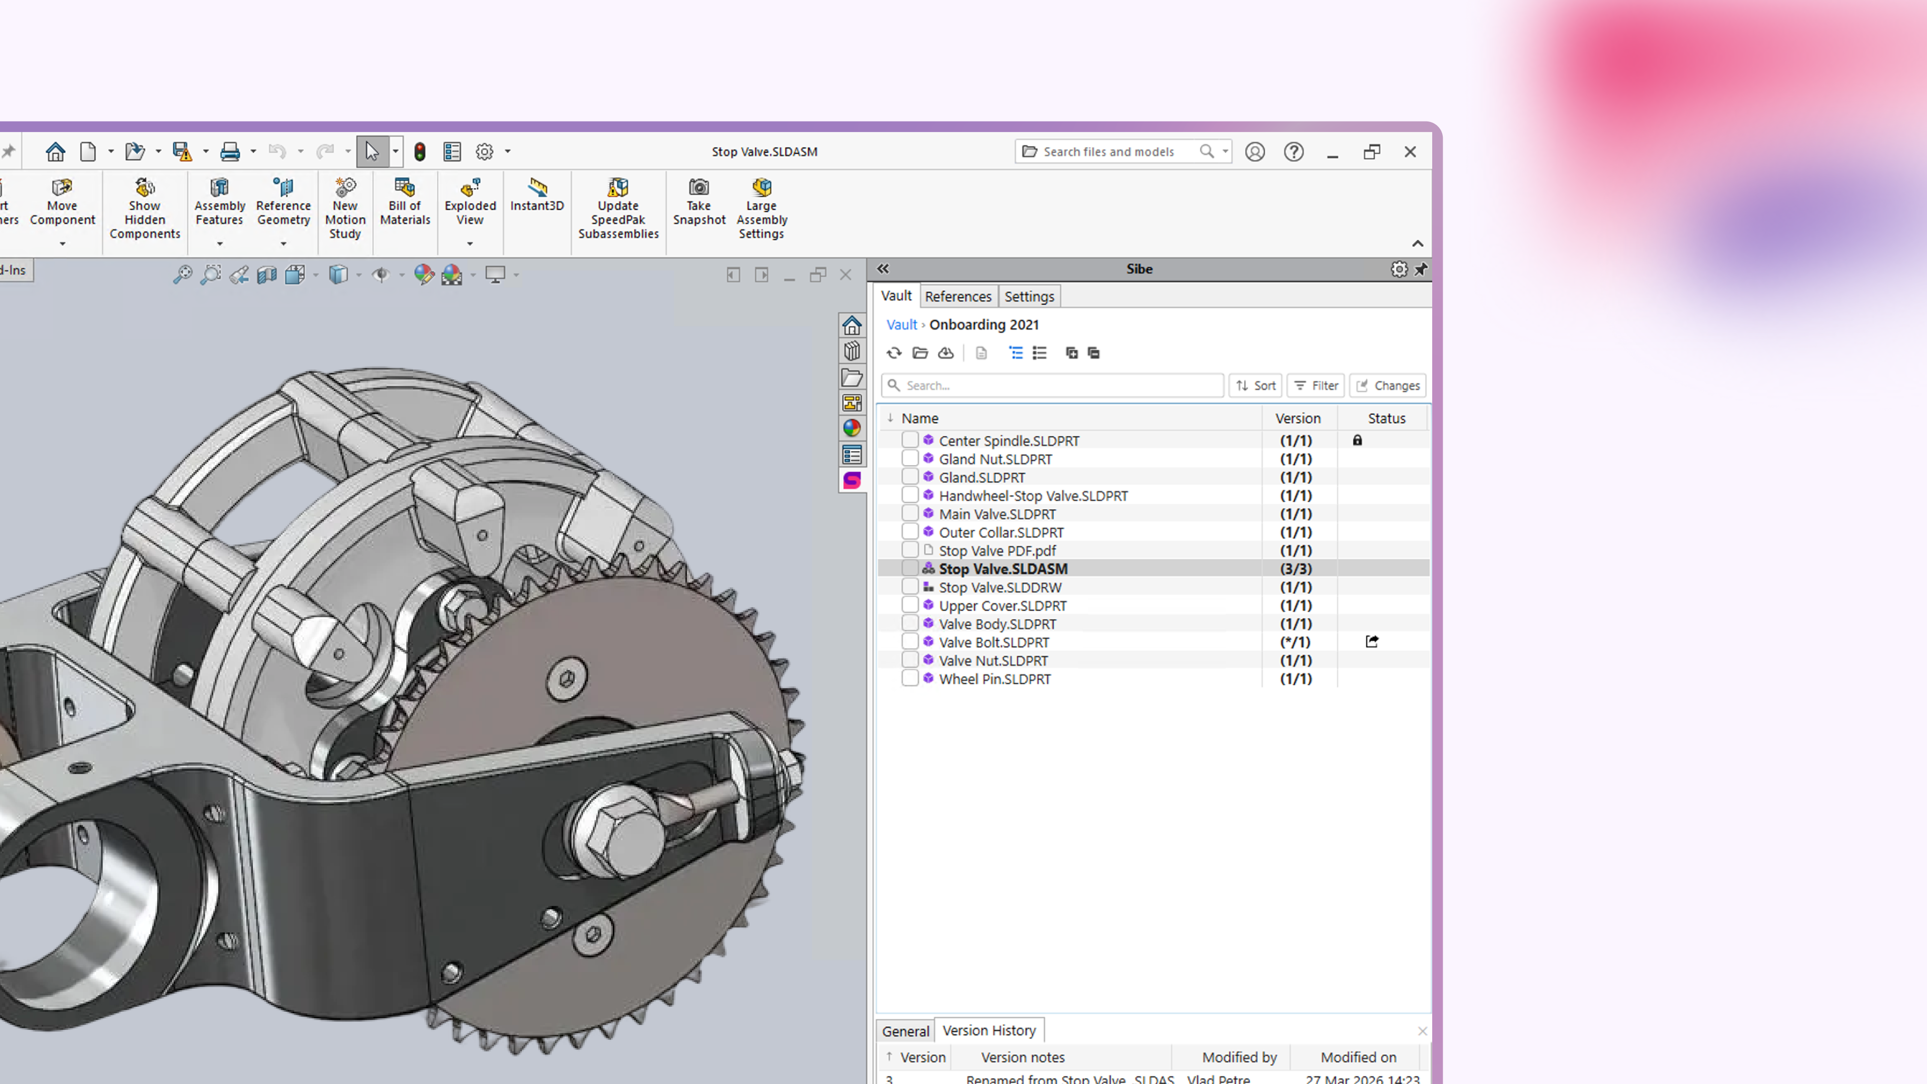Viewport: 1927px width, 1084px height.
Task: Create a new document with the blank page icon
Action: coord(88,152)
